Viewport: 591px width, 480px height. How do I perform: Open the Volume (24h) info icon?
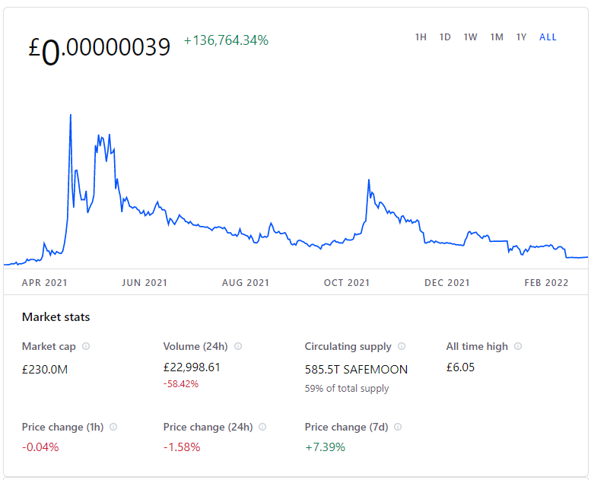click(238, 346)
